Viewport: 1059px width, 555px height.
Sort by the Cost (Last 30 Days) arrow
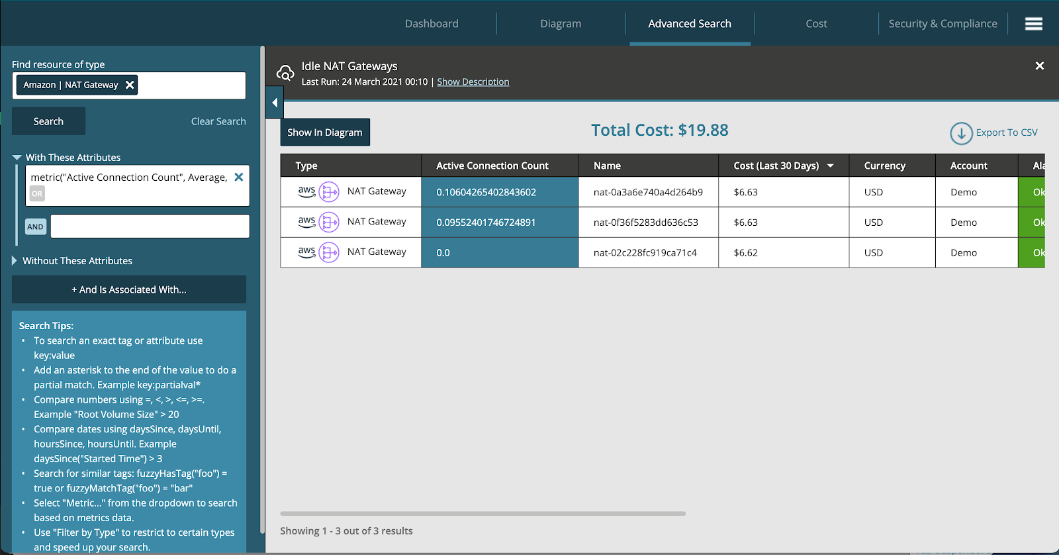(x=830, y=166)
